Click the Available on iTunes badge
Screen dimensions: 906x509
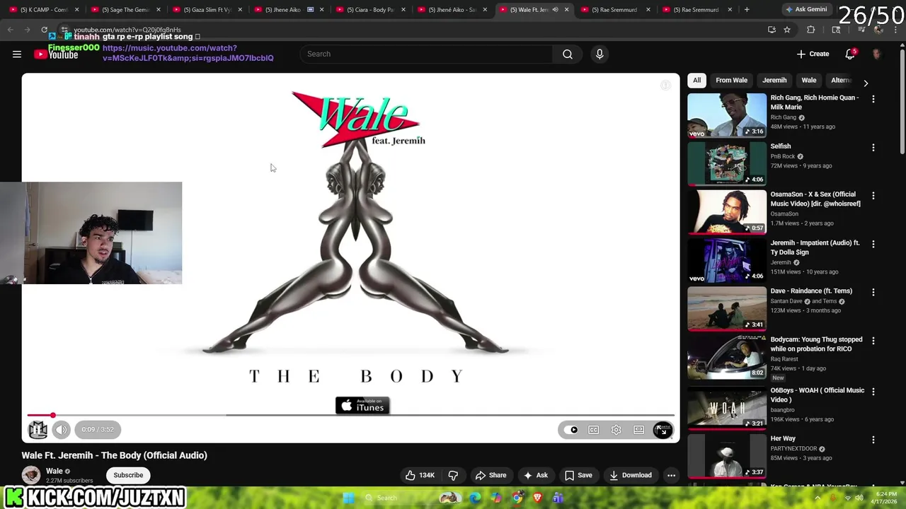[362, 405]
